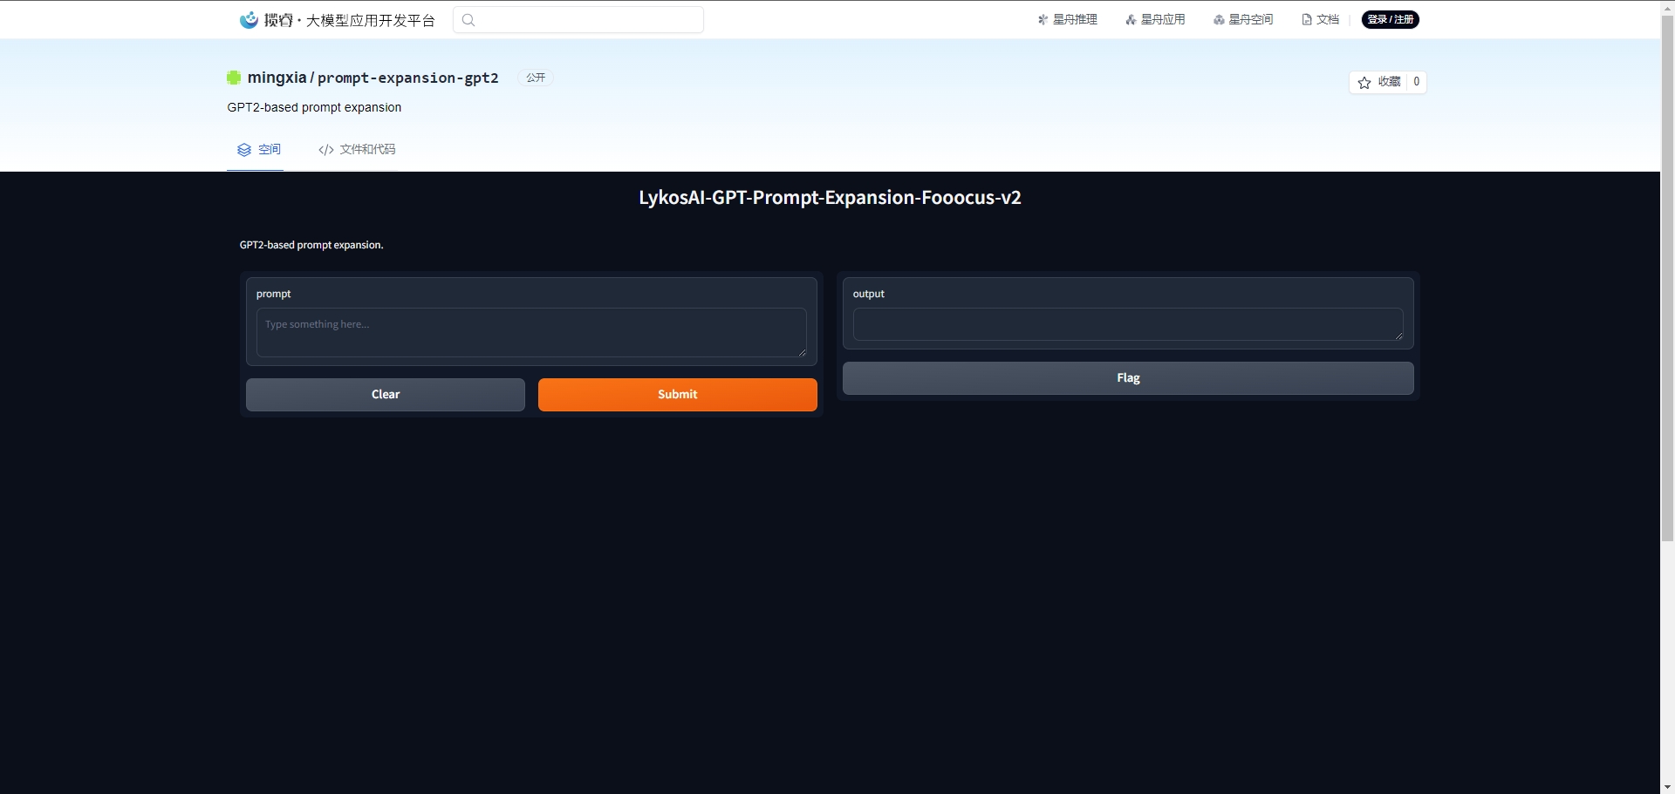The image size is (1675, 794).
Task: Click the star 收藏 button
Action: 1378,82
